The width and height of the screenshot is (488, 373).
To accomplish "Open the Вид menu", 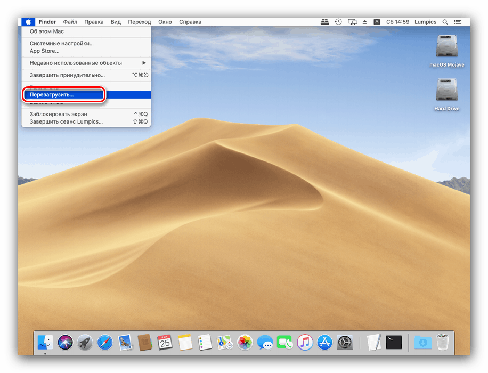I will tap(116, 22).
